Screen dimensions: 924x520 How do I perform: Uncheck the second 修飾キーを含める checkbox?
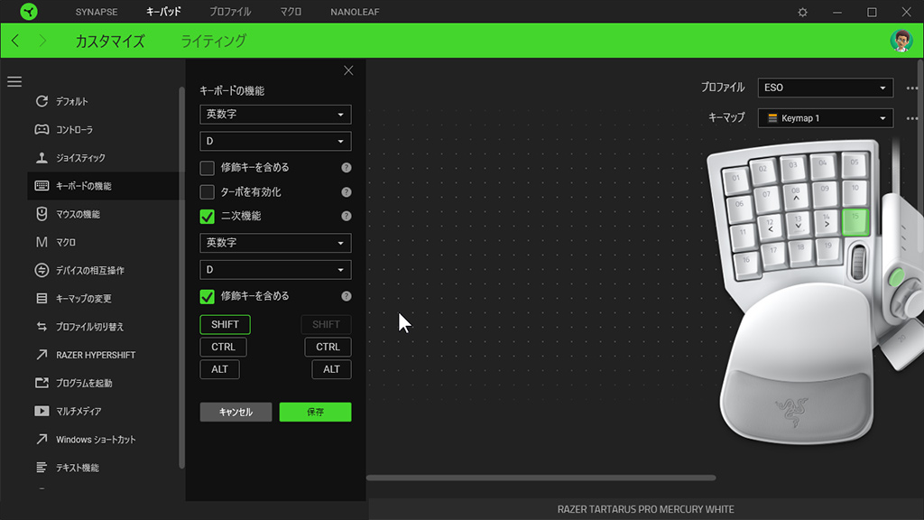point(207,296)
